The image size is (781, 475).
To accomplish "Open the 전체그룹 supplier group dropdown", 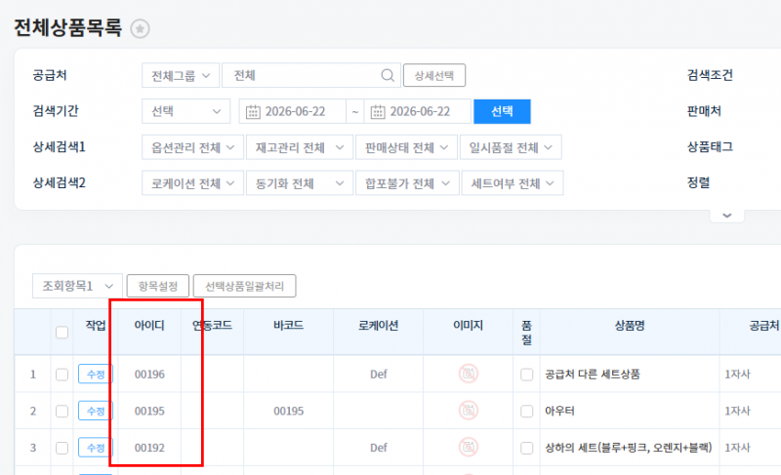I will click(181, 76).
